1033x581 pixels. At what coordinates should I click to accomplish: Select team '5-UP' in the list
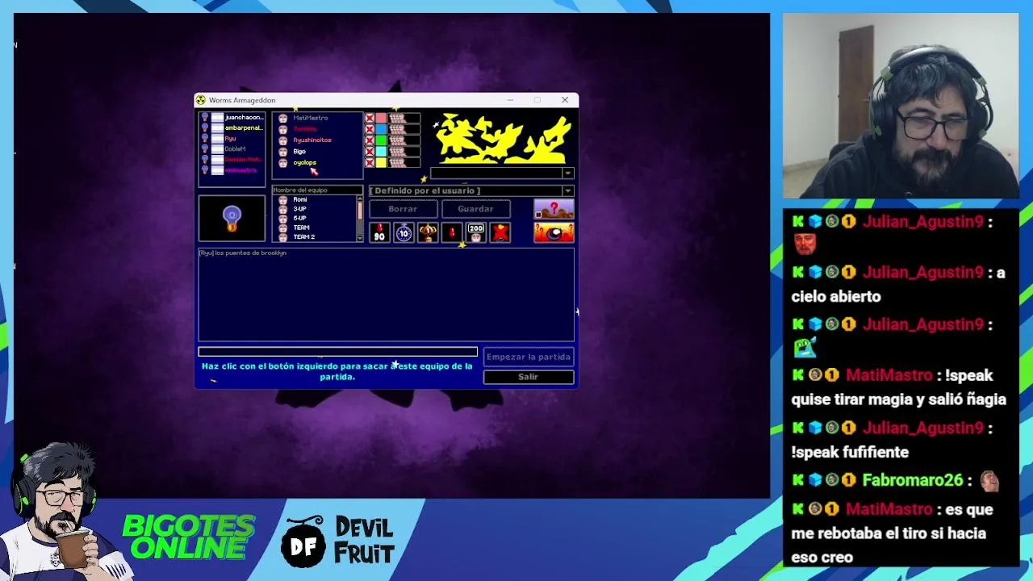[299, 219]
